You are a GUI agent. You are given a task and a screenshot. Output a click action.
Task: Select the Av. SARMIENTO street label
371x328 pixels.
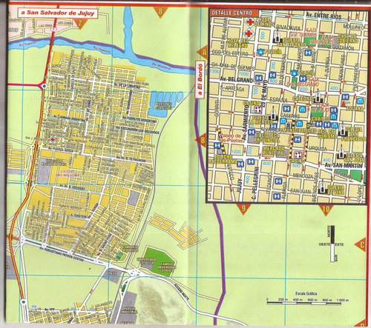[x=246, y=123]
